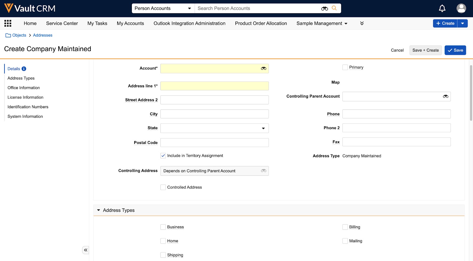Collapse the sidebar with double-chevron icon
The height and width of the screenshot is (261, 473).
click(x=85, y=250)
